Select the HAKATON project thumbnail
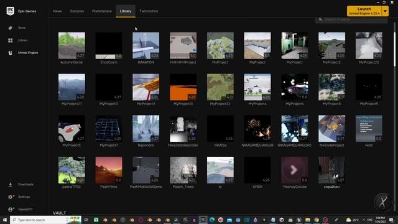The image size is (398, 224). tap(146, 45)
